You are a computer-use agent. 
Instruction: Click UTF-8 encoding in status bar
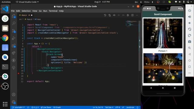tap(118, 107)
